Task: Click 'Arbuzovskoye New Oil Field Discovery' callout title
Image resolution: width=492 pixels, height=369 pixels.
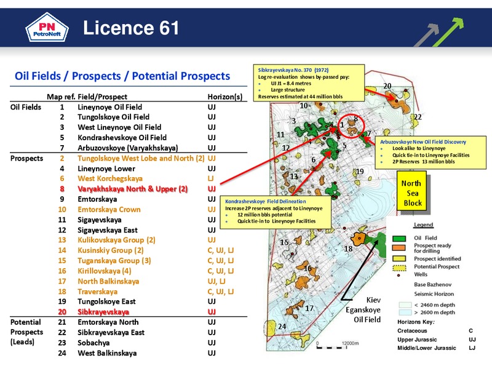Action: click(423, 142)
